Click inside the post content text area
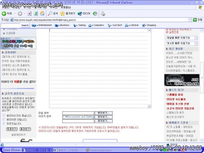Viewport: 204px width, 153px height. (x=99, y=69)
